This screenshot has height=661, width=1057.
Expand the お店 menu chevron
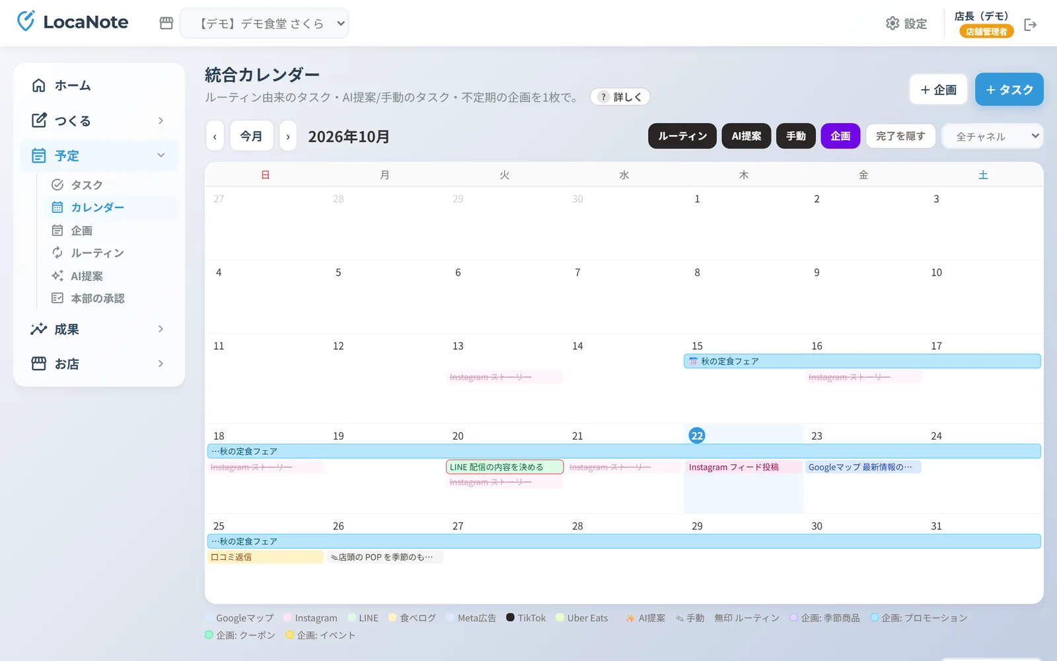pyautogui.click(x=161, y=364)
